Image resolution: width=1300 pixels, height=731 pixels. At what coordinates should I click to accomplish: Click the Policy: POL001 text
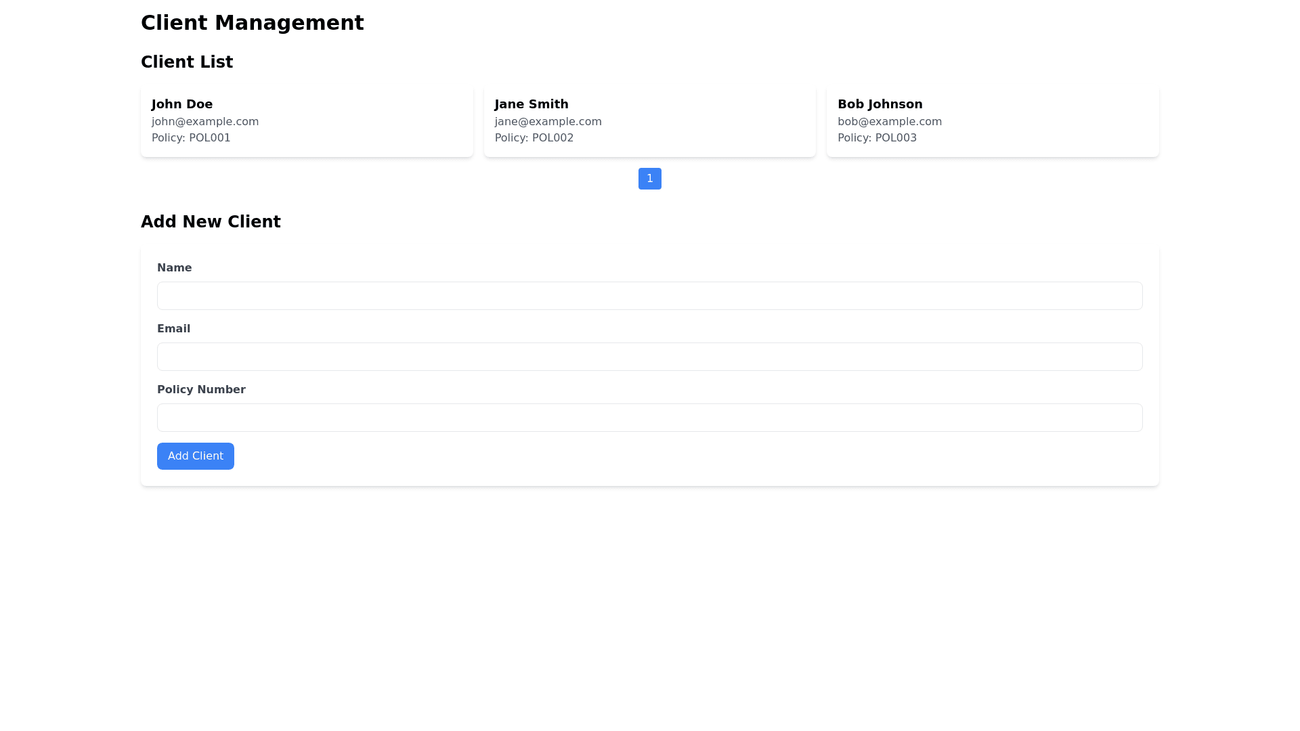[x=191, y=137]
